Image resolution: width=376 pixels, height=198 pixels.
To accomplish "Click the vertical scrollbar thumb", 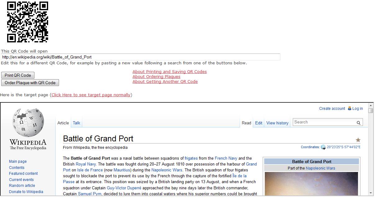I will coord(370,110).
